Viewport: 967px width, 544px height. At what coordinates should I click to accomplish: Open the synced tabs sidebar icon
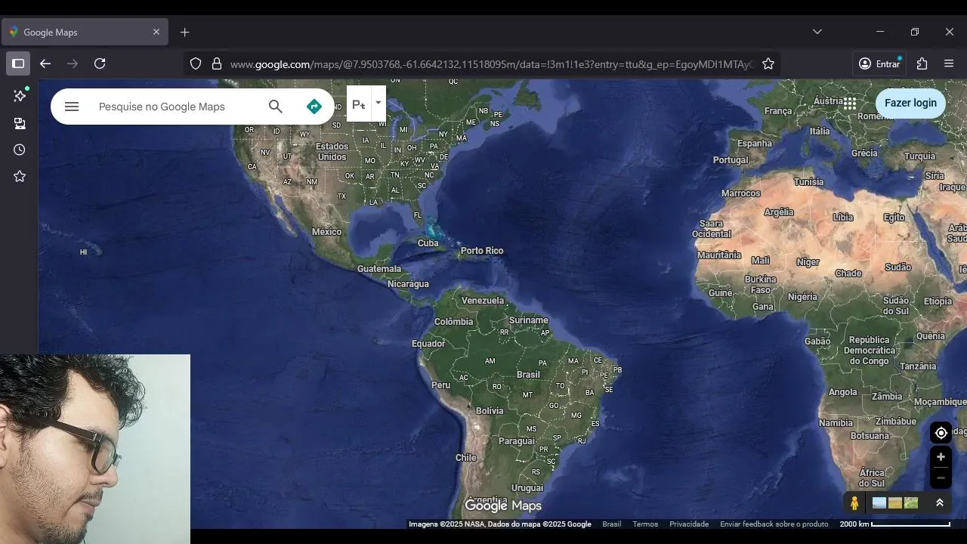[x=20, y=123]
